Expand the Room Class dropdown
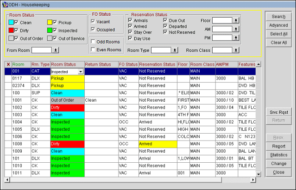 pyautogui.click(x=236, y=49)
